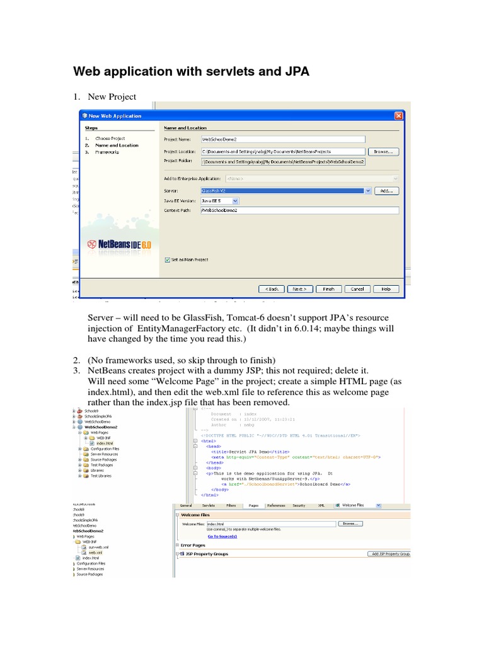Click the Test Libraries folder icon
The width and height of the screenshot is (484, 646).
86,476
